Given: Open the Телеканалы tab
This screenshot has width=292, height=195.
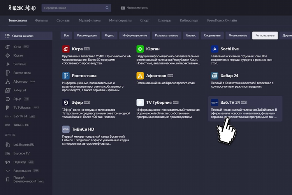Looking at the screenshot, I should (x=18, y=21).
